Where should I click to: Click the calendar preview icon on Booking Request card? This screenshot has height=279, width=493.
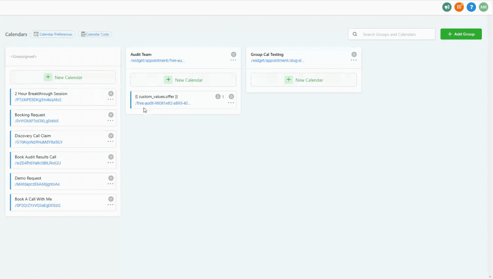pos(111,114)
